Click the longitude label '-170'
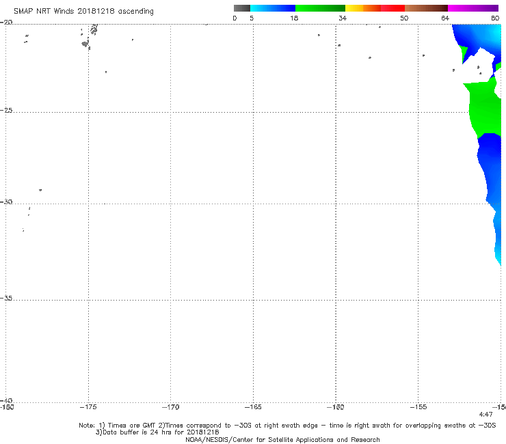Image resolution: width=506 pixels, height=444 pixels. coord(170,407)
